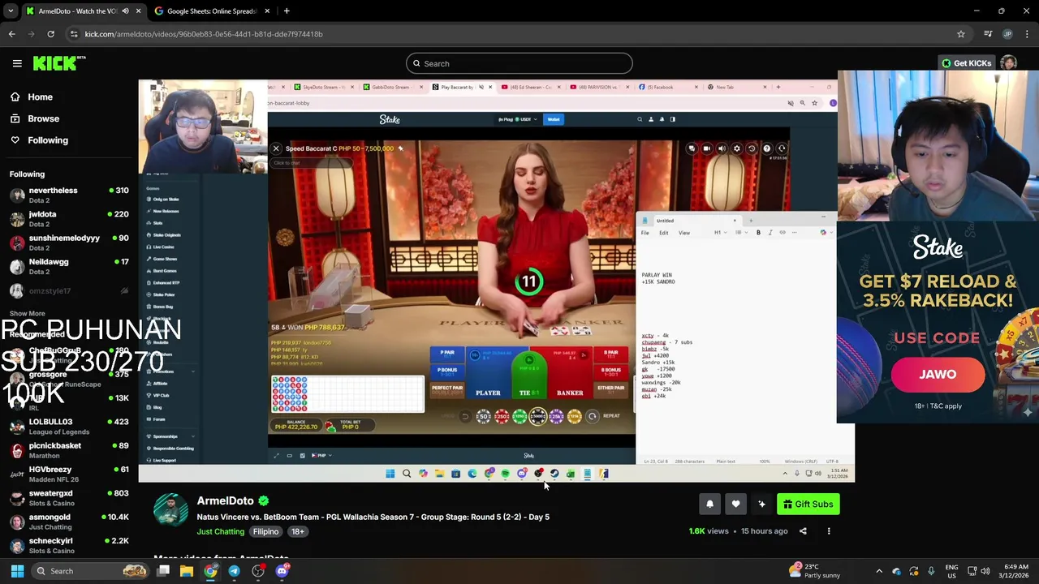
Task: Toggle notifications bell for ArmelDoto
Action: coord(709,505)
